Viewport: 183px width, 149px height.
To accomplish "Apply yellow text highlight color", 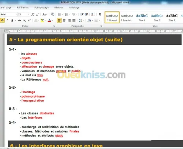I will pos(42,20).
